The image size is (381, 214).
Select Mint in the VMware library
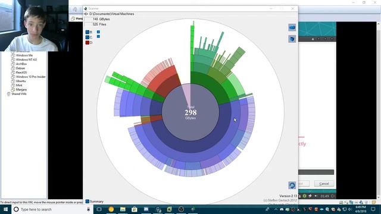pyautogui.click(x=19, y=85)
